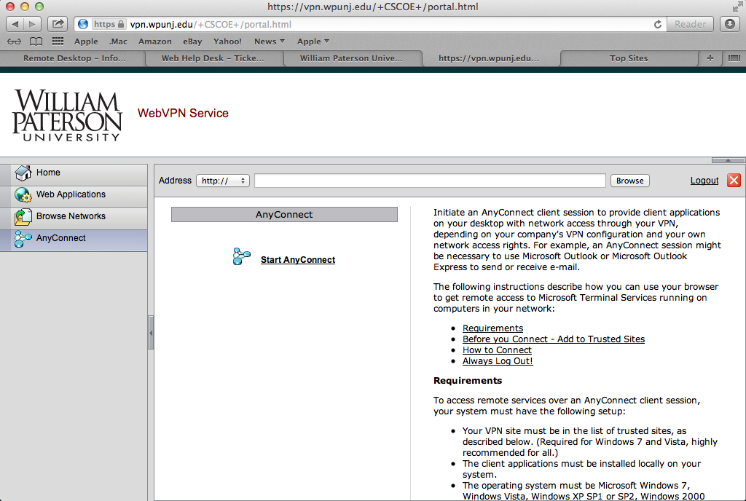Viewport: 746px width, 501px height.
Task: Click the Address URL input field
Action: coord(430,181)
